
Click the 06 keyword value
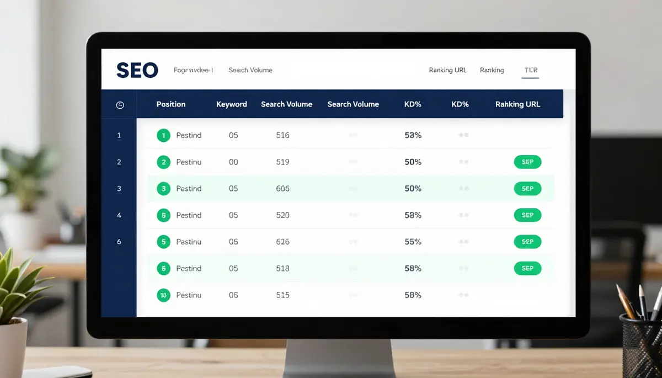click(233, 295)
